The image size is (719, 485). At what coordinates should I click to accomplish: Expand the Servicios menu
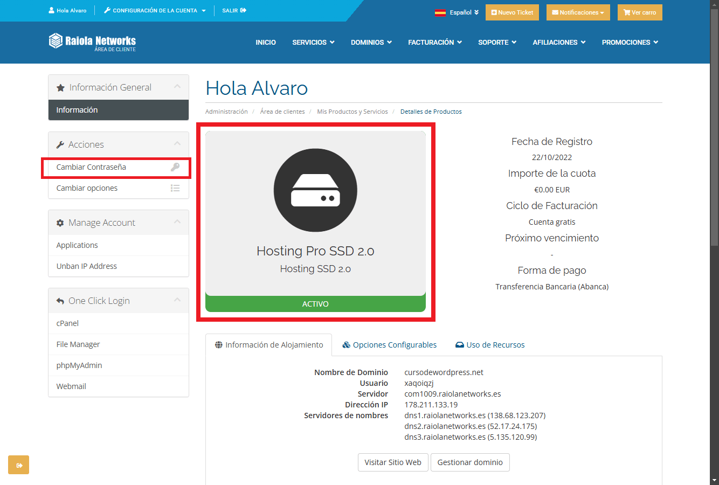point(313,42)
